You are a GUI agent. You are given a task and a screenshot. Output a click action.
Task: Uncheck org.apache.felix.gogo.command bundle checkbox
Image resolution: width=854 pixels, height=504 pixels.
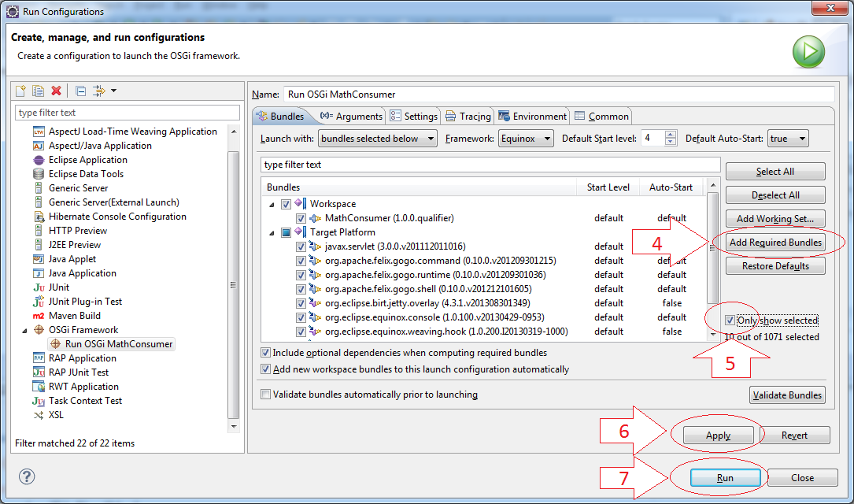click(301, 261)
